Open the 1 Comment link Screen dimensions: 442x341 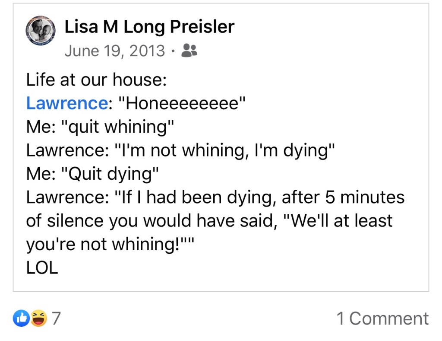click(x=382, y=319)
